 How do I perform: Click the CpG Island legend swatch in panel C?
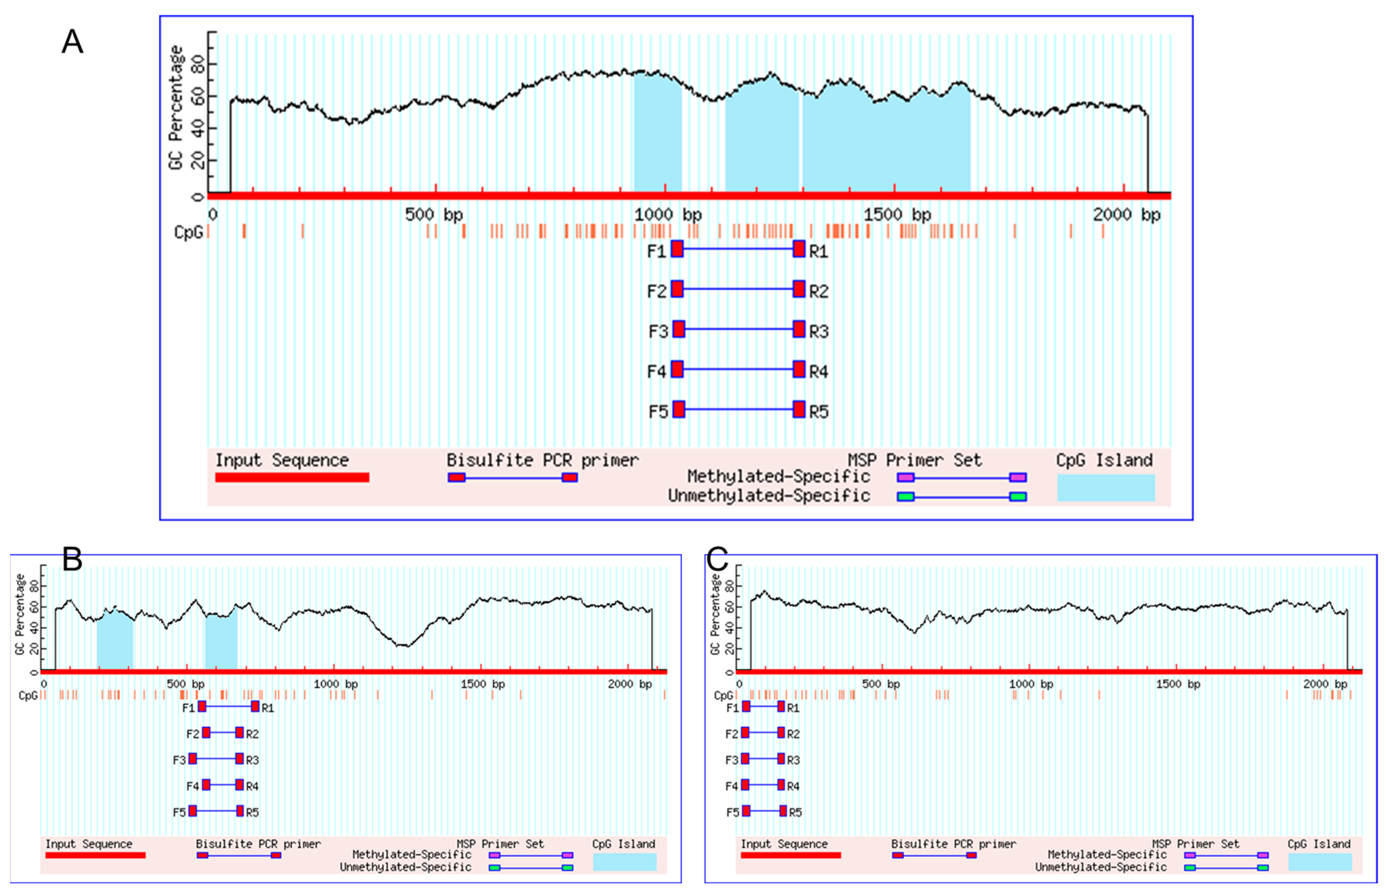1320,861
